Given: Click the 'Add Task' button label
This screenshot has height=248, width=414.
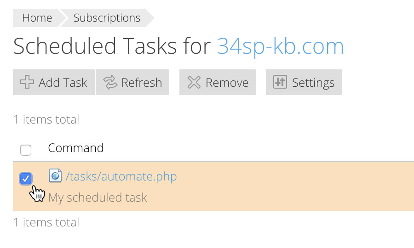Looking at the screenshot, I should [x=63, y=83].
